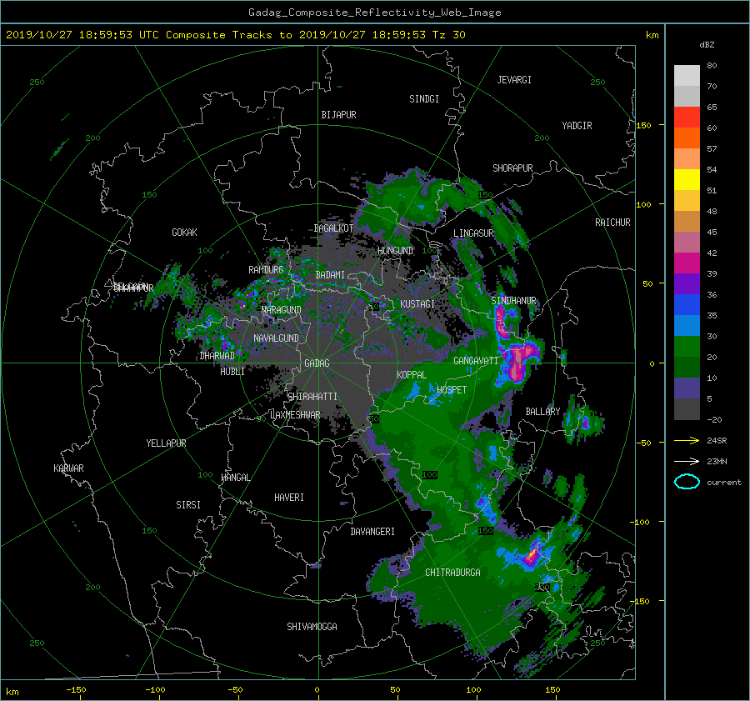
Task: Select the BALLARY label
Action: click(x=542, y=412)
